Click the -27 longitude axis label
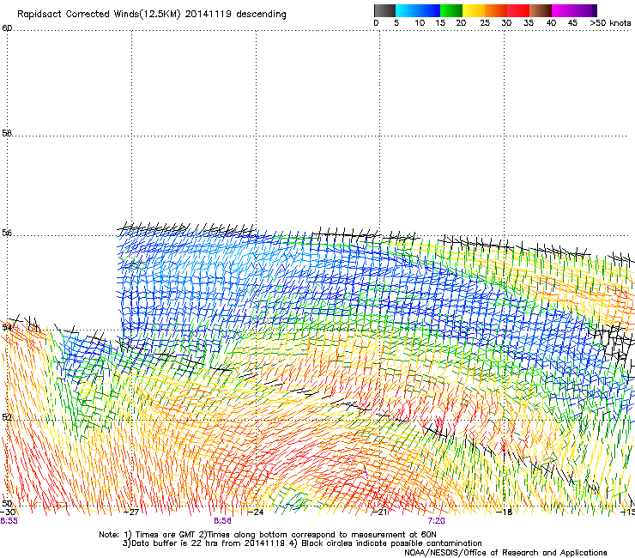This screenshot has width=635, height=558. 131,513
